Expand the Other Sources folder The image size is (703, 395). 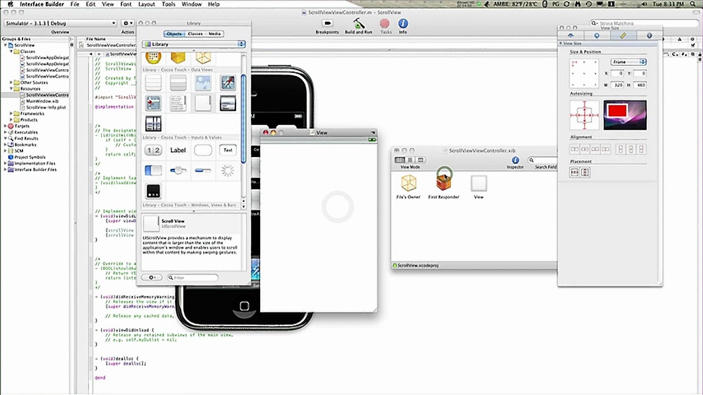pyautogui.click(x=11, y=83)
